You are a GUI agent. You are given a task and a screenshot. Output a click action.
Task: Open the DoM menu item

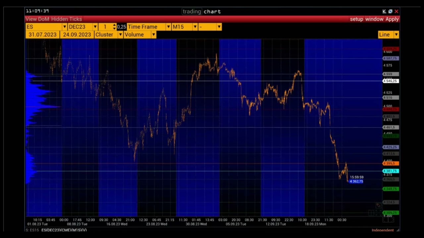[43, 19]
